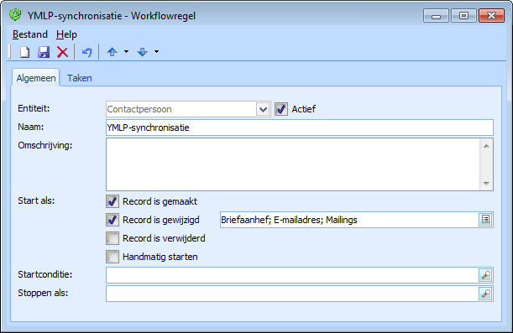The width and height of the screenshot is (513, 333).
Task: Open dropdown next to the up arrow
Action: click(x=126, y=52)
